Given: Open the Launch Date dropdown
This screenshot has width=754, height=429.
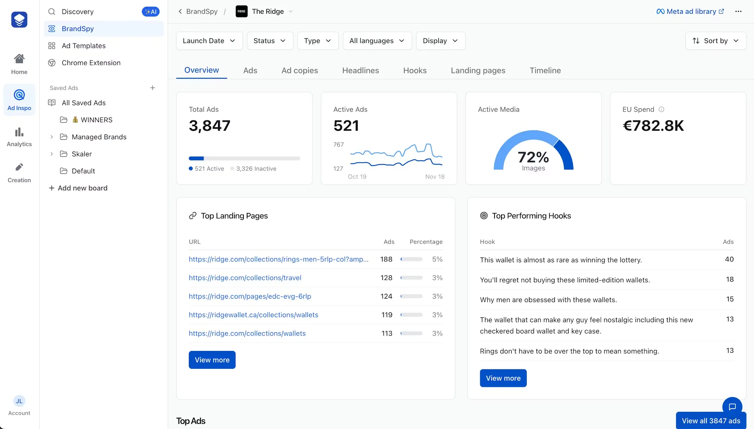Looking at the screenshot, I should coord(209,41).
